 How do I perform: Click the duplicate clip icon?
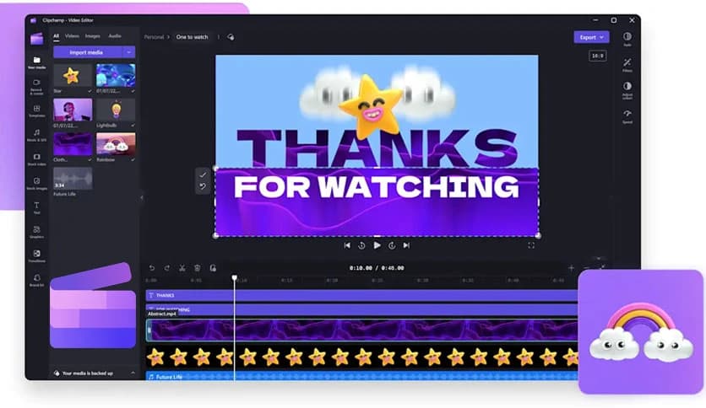pyautogui.click(x=213, y=268)
